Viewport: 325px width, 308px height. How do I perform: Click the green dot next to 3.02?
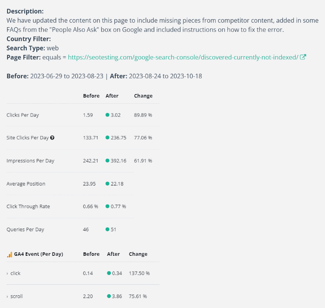[107, 115]
